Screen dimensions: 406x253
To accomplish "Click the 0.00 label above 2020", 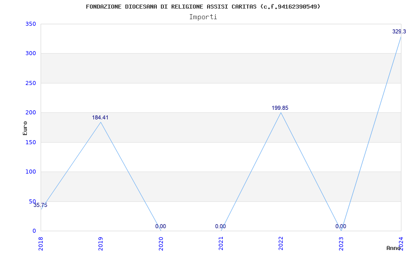I will (x=160, y=226).
